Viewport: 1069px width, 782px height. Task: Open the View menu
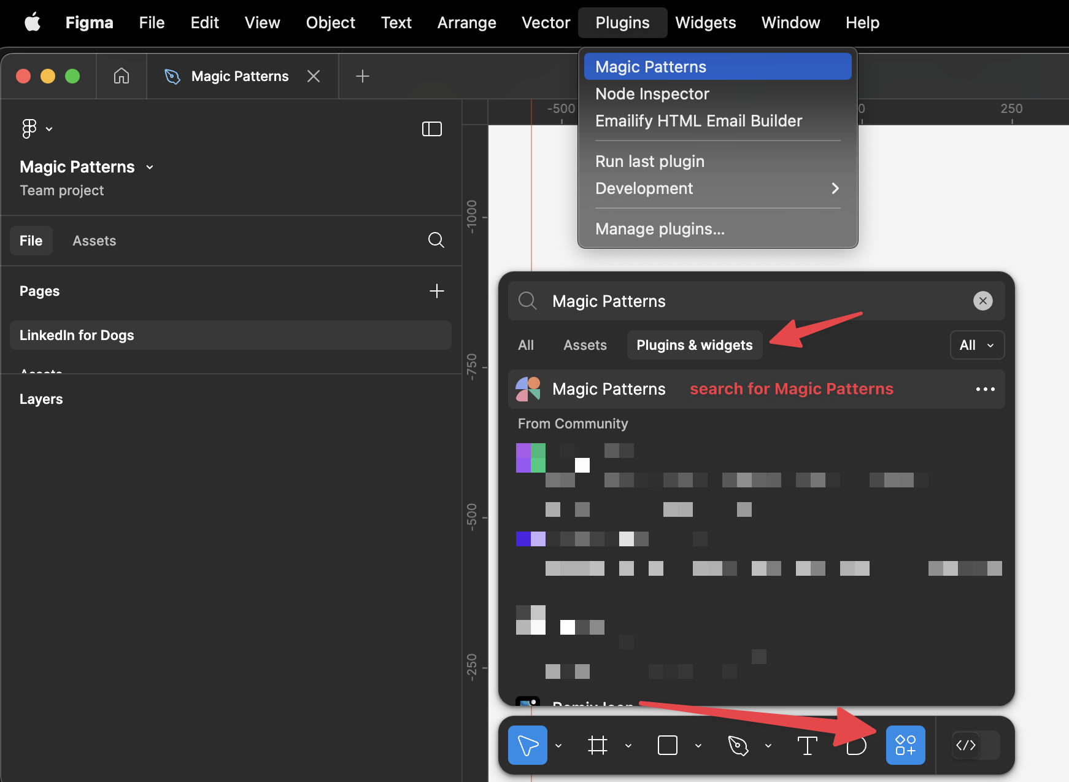point(262,23)
